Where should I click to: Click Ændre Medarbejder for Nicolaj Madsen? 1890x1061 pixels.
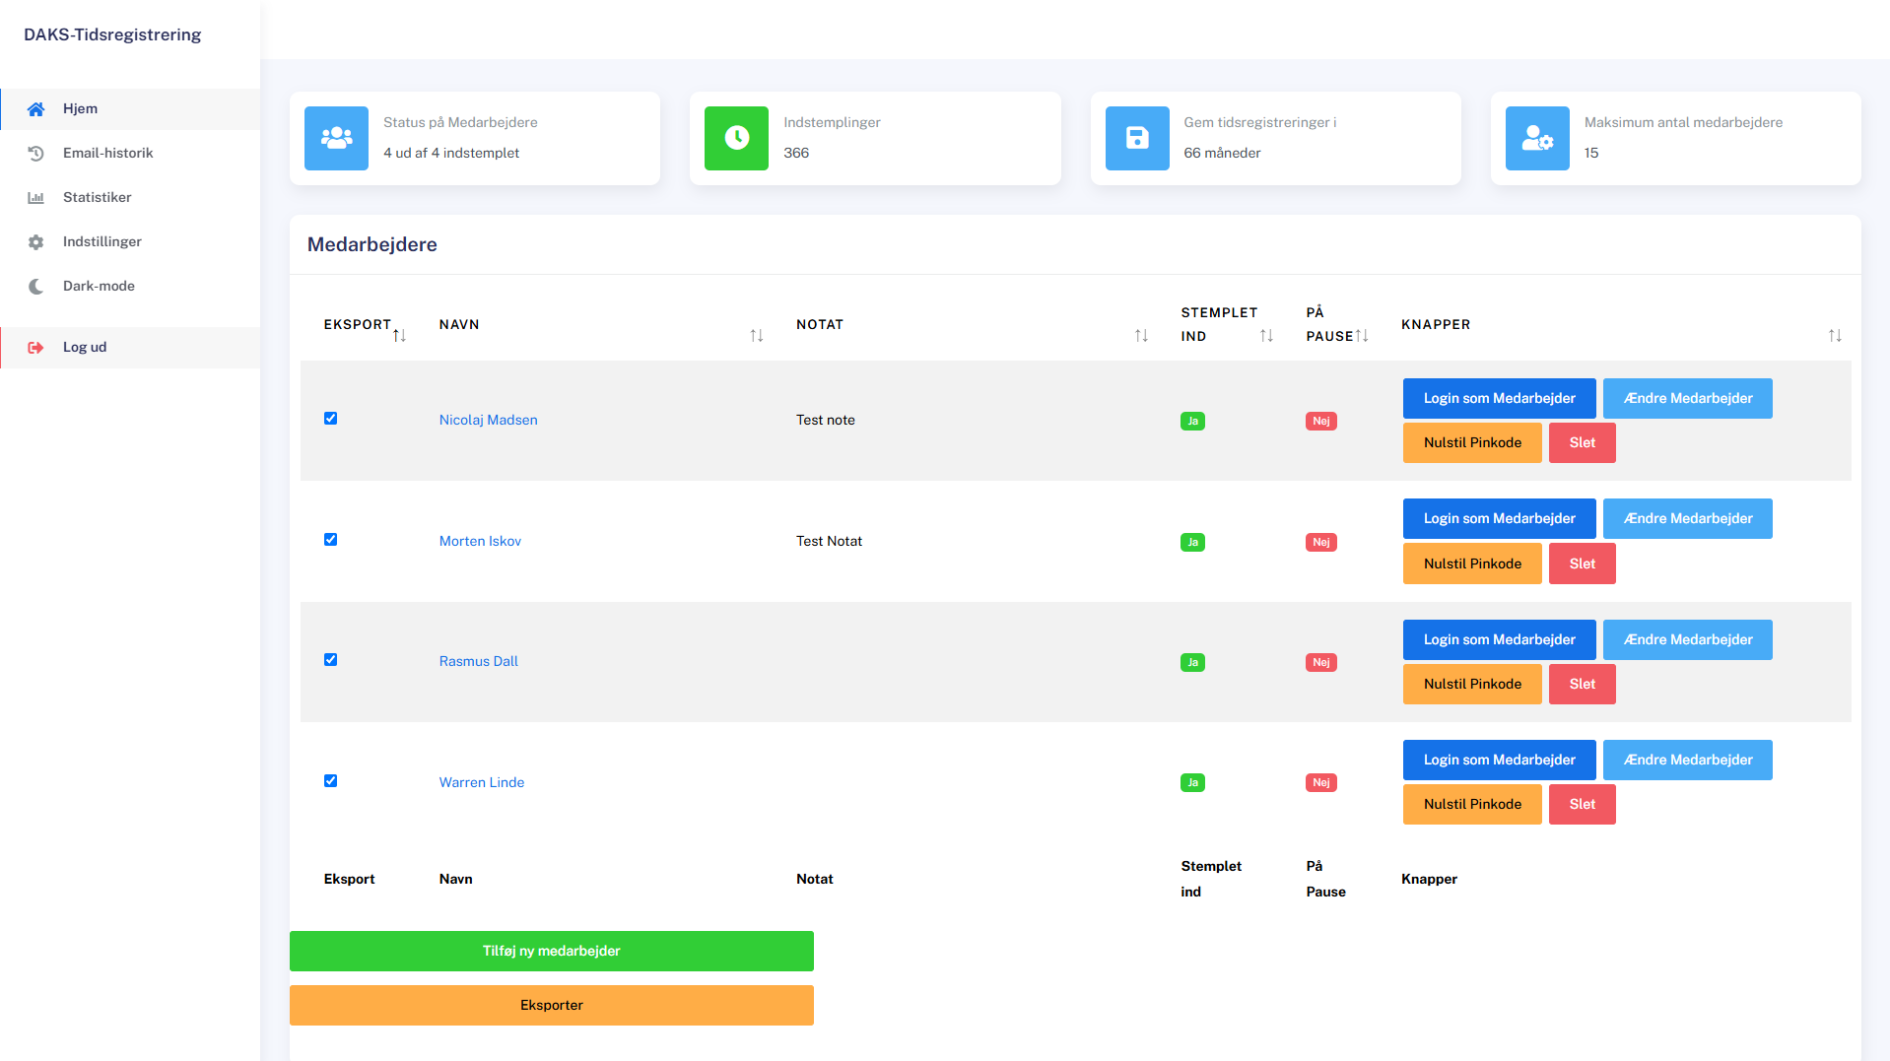(1687, 399)
